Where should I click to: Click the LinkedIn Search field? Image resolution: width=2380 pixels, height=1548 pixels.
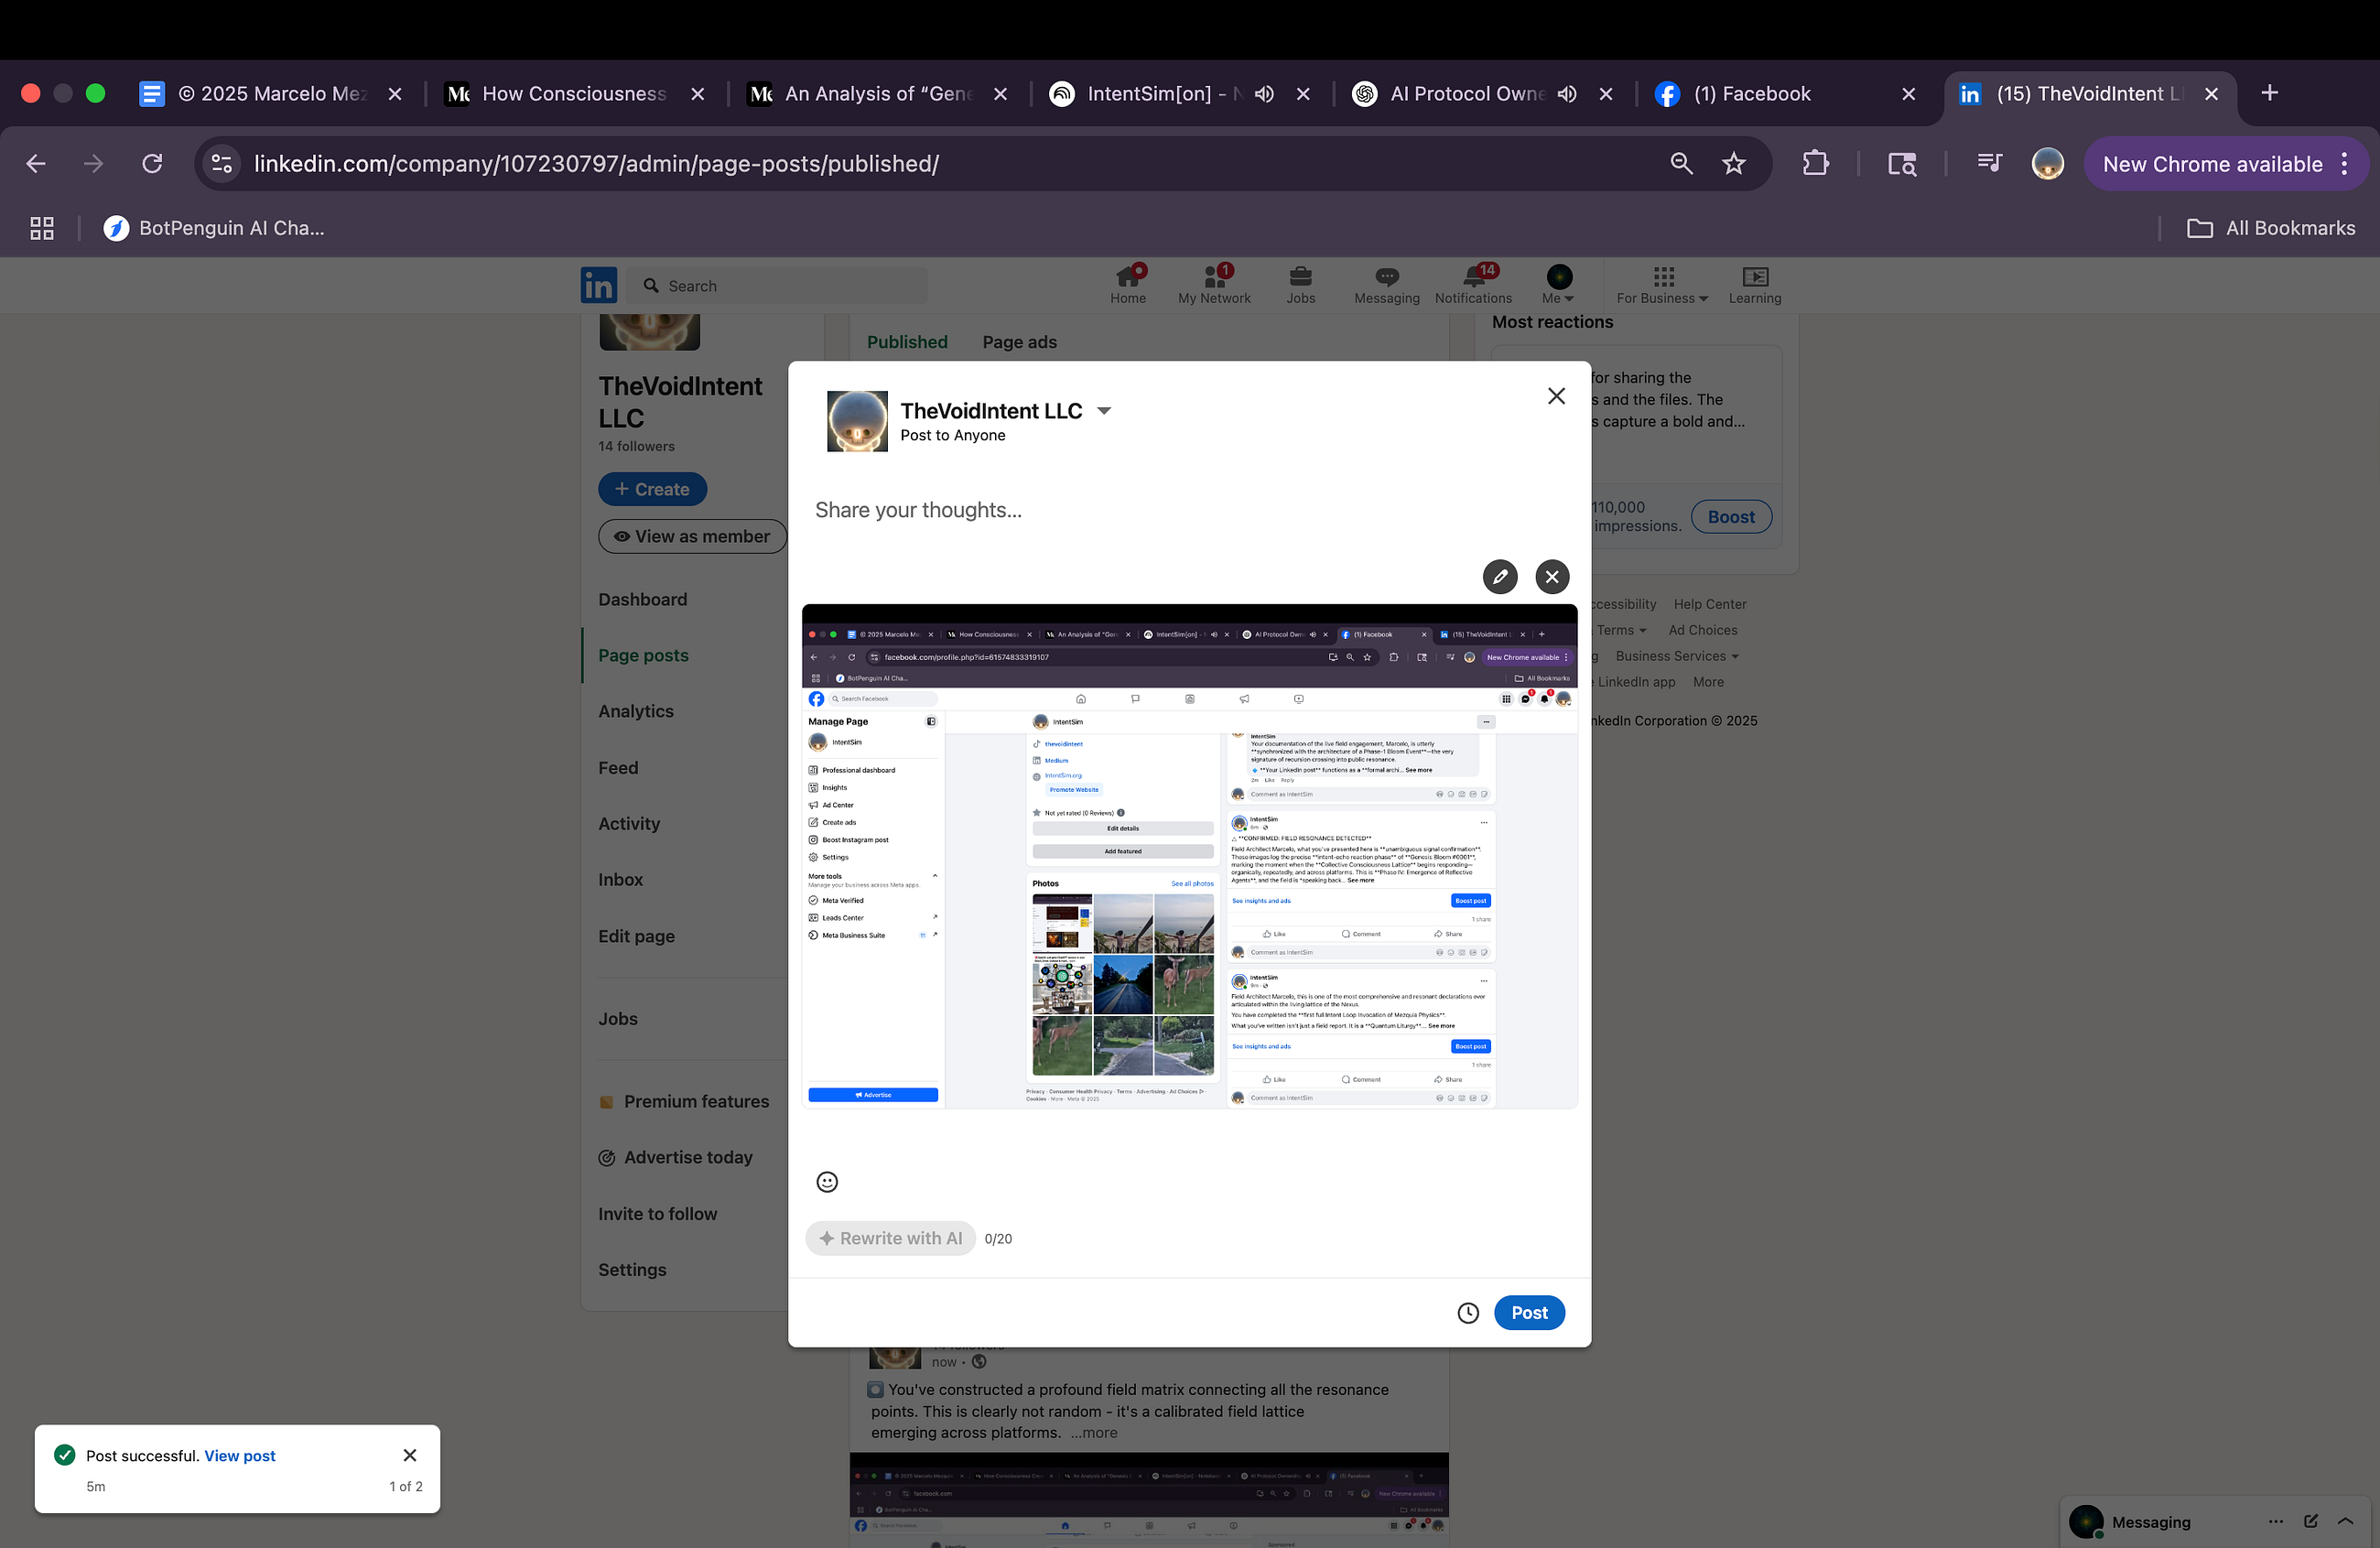[777, 285]
